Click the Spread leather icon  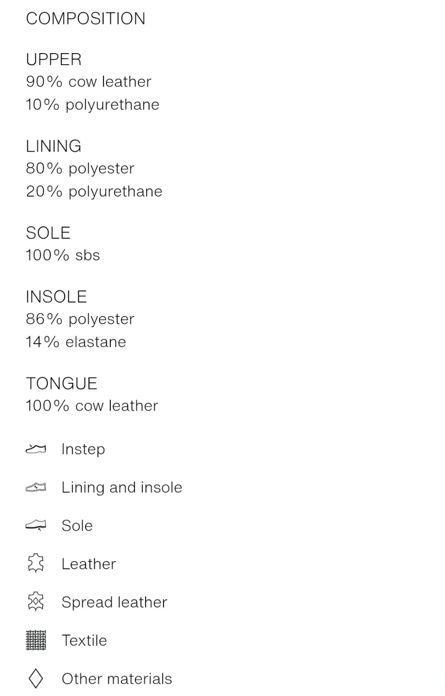(35, 602)
